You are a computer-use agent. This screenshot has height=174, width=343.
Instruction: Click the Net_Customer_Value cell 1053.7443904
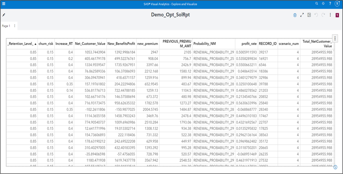[90, 53]
